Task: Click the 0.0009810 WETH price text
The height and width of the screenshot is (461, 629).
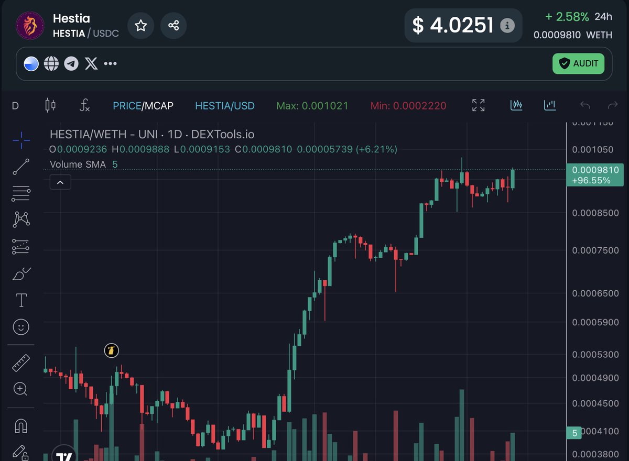Action: pyautogui.click(x=573, y=35)
